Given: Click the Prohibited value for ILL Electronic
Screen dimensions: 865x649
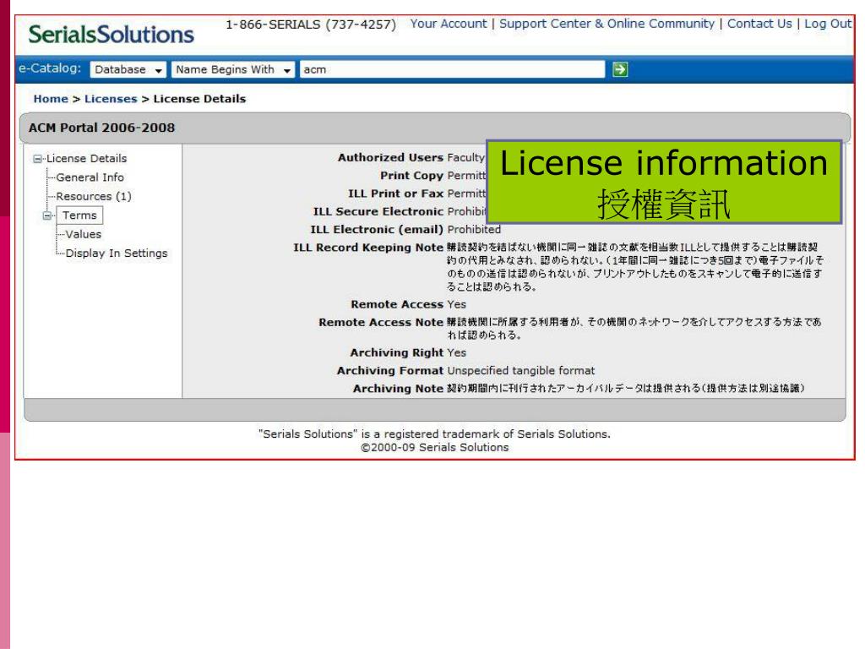Looking at the screenshot, I should [x=474, y=230].
